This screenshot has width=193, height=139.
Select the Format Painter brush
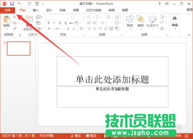(15, 28)
